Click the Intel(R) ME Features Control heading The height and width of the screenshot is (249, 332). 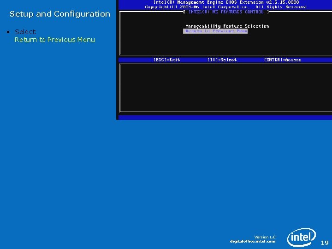226,12
